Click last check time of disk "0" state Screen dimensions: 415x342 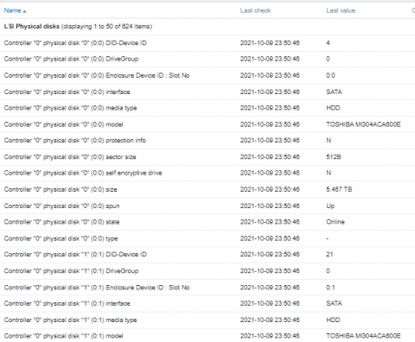tap(270, 222)
